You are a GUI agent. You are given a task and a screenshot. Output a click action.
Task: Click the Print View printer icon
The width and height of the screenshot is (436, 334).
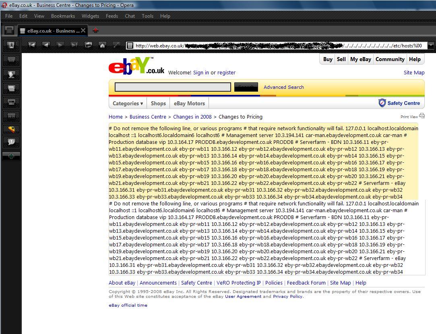pyautogui.click(x=422, y=116)
